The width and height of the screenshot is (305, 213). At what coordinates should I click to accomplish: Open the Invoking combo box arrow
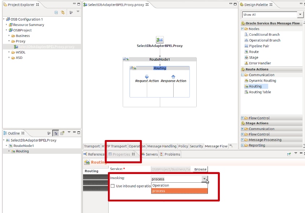204,179
